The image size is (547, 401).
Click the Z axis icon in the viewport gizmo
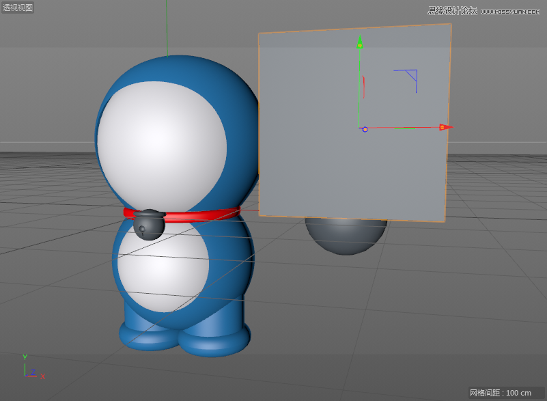(33, 373)
